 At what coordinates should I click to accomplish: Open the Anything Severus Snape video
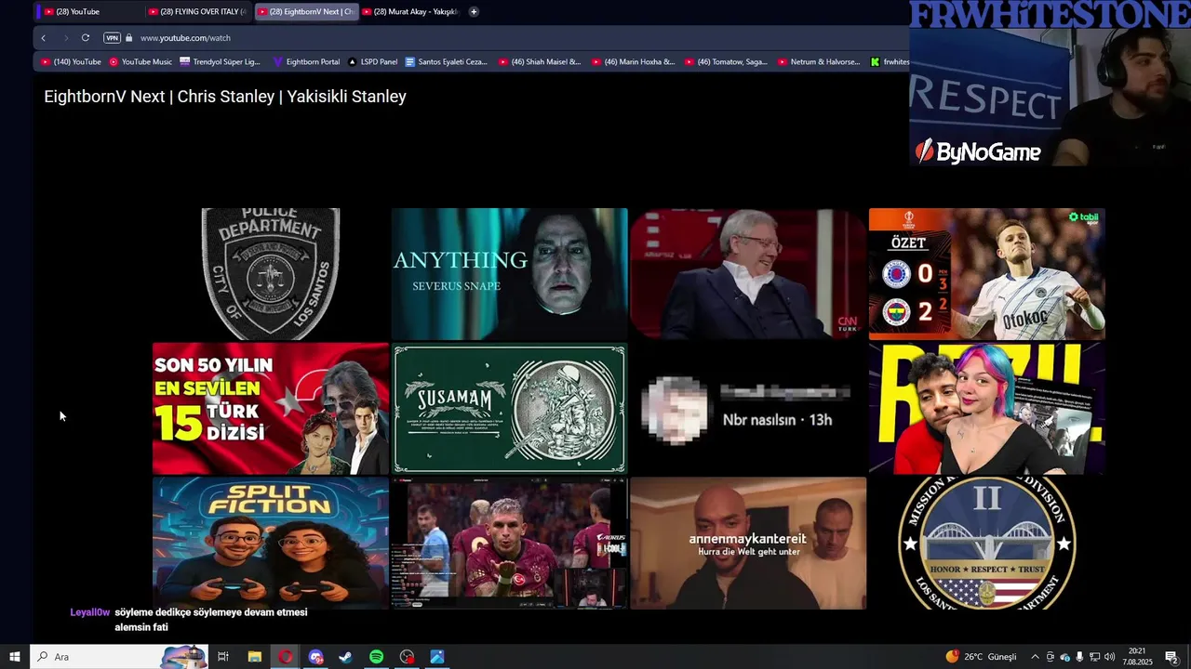[x=509, y=274]
